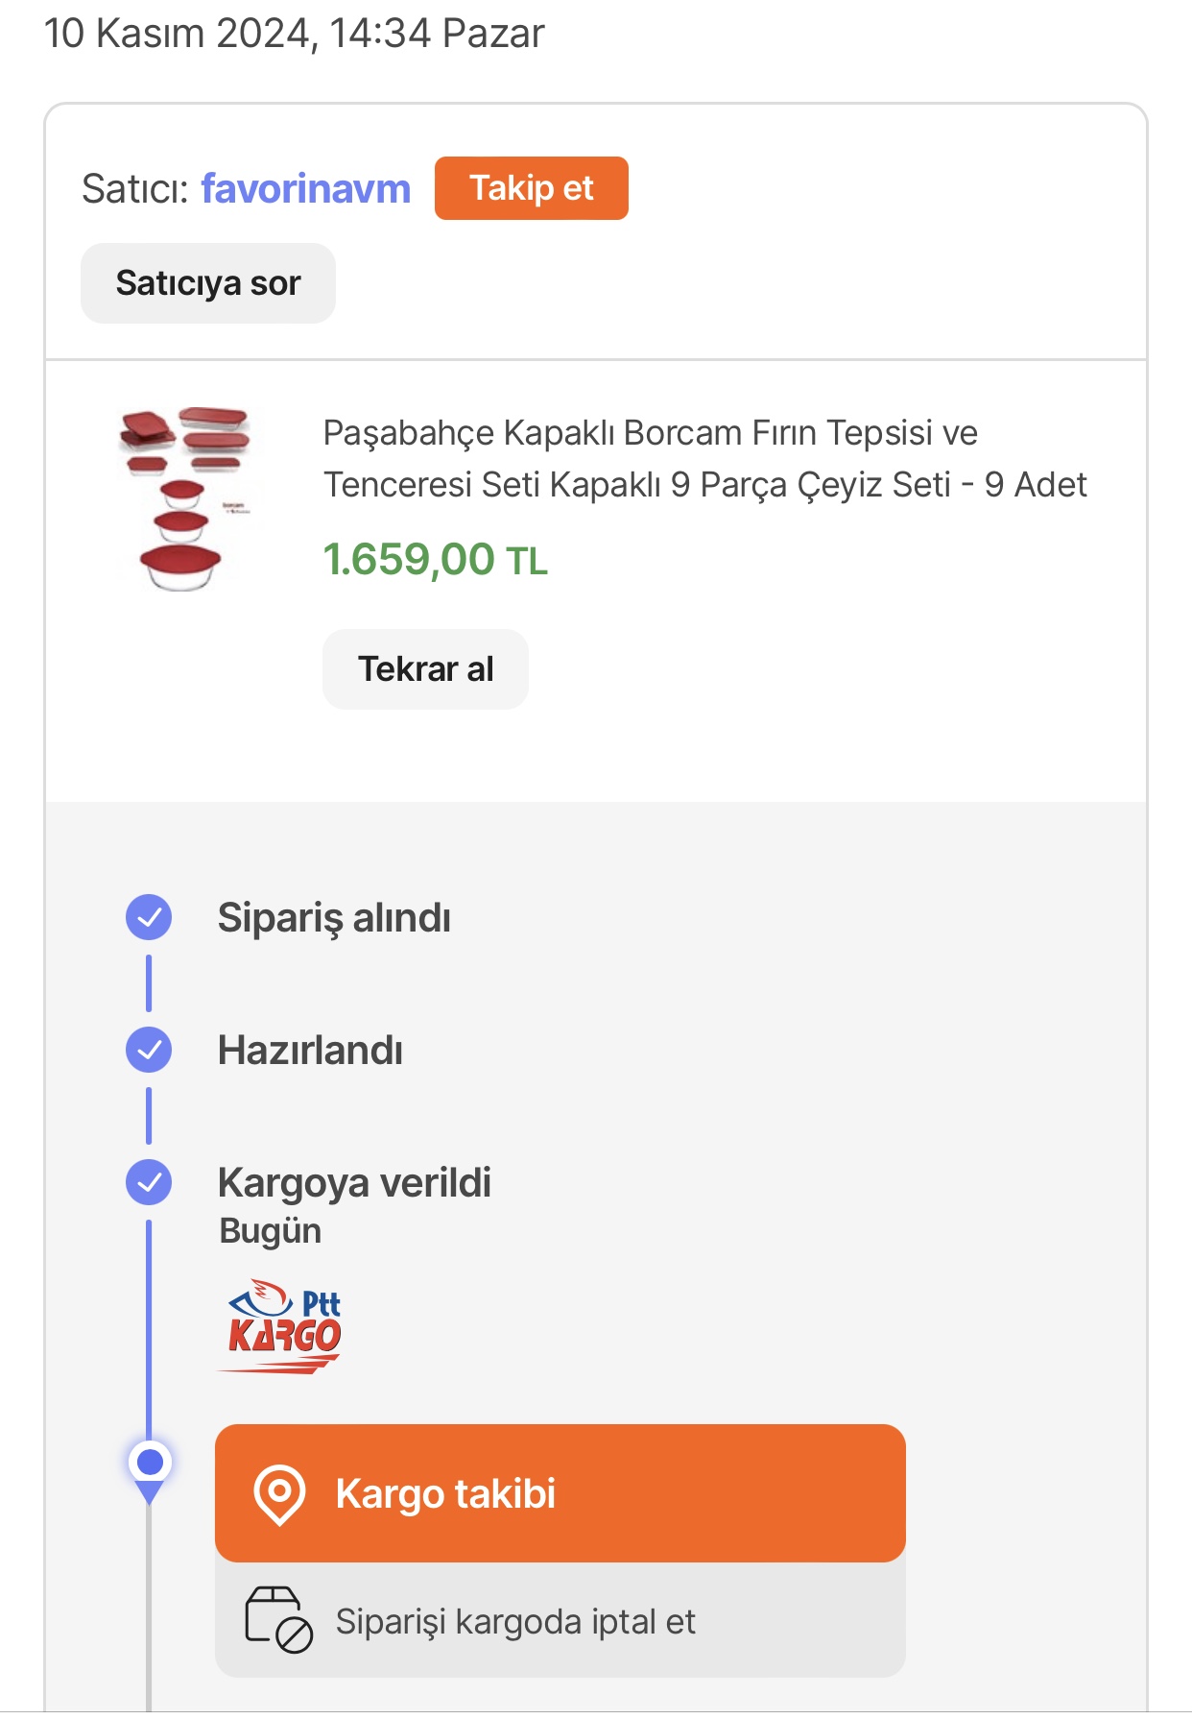This screenshot has width=1192, height=1719.
Task: Open the favorinavm seller link
Action: 305,189
